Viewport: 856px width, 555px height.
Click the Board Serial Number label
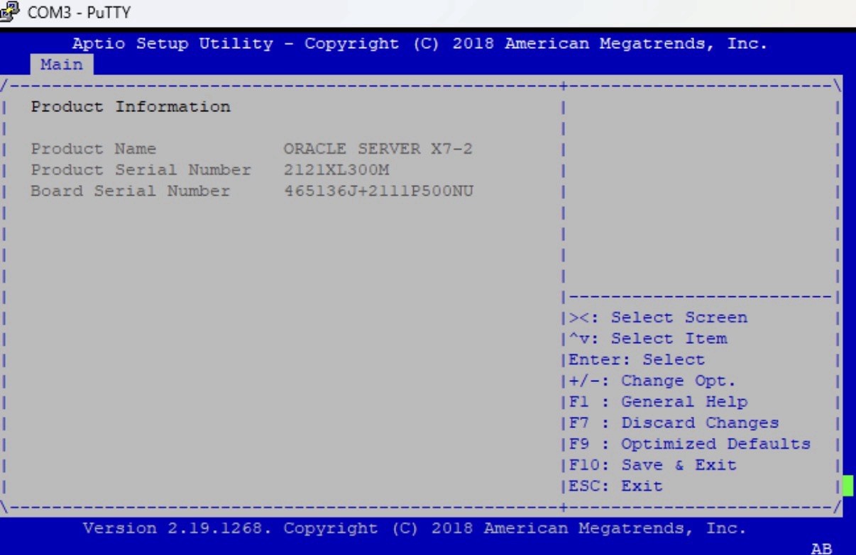coord(131,191)
